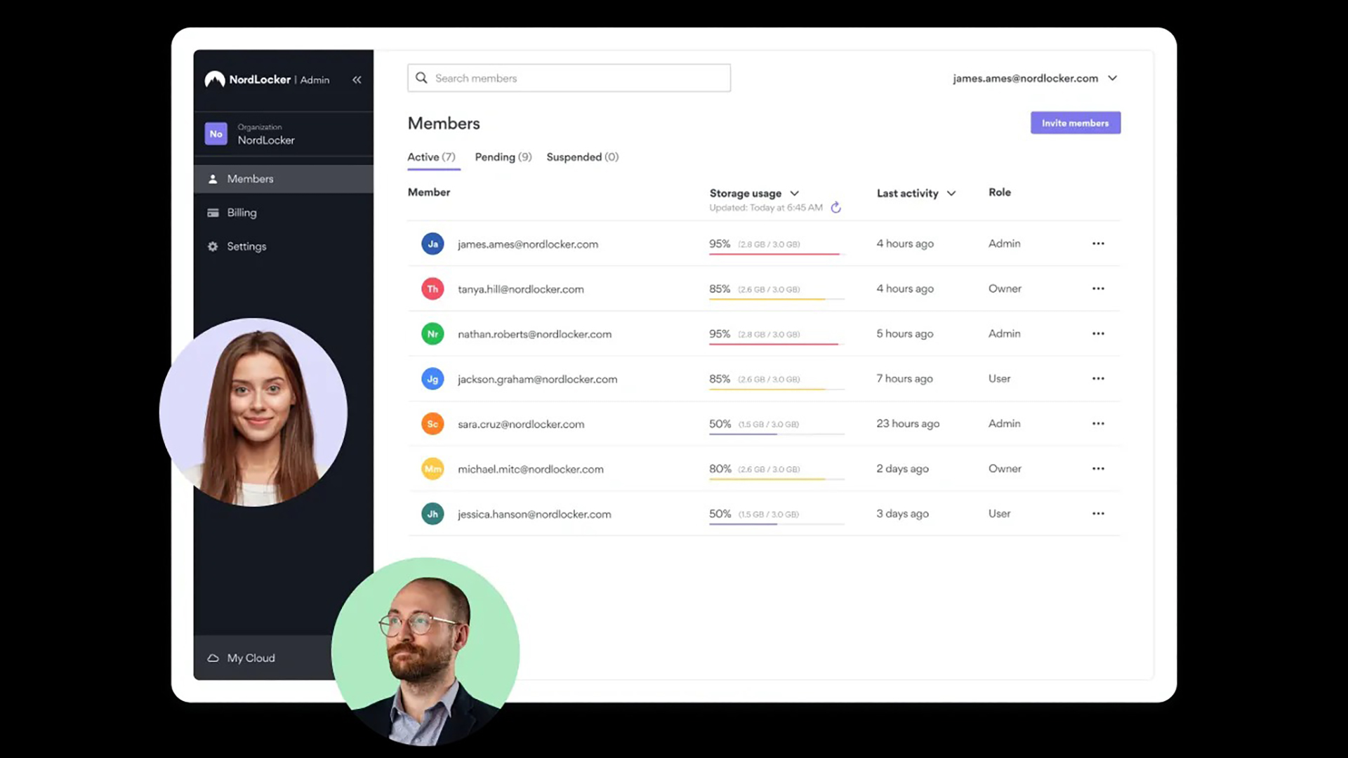Click 3 days ago activity value
Image resolution: width=1348 pixels, height=758 pixels.
[902, 513]
